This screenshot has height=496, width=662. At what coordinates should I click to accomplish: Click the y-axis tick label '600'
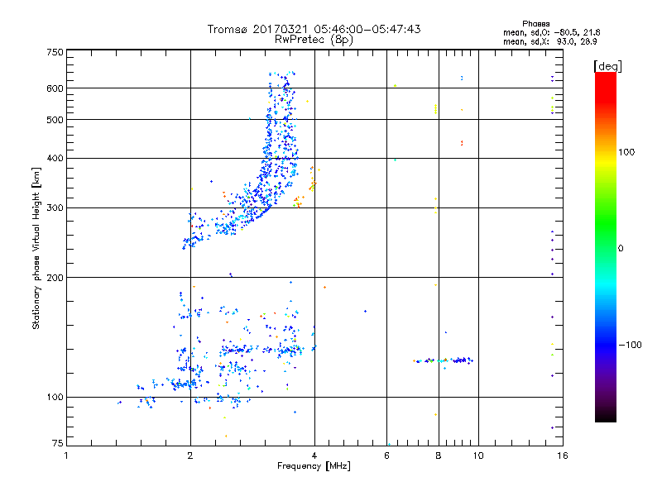[55, 88]
